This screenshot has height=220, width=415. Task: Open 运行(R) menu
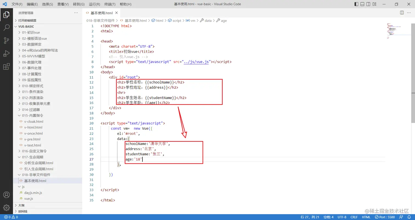click(x=94, y=4)
